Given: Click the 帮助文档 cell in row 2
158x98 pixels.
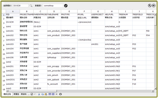Looking at the screenshot, I should (x=112, y=19).
